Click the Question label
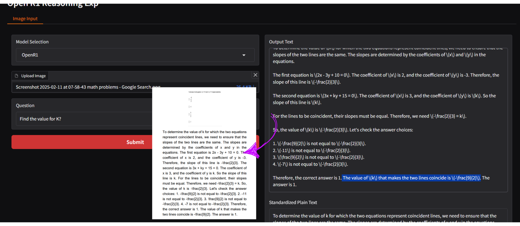The width and height of the screenshot is (520, 226). pos(25,105)
